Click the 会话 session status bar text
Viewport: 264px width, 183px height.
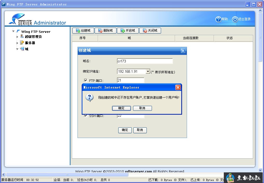82,180
